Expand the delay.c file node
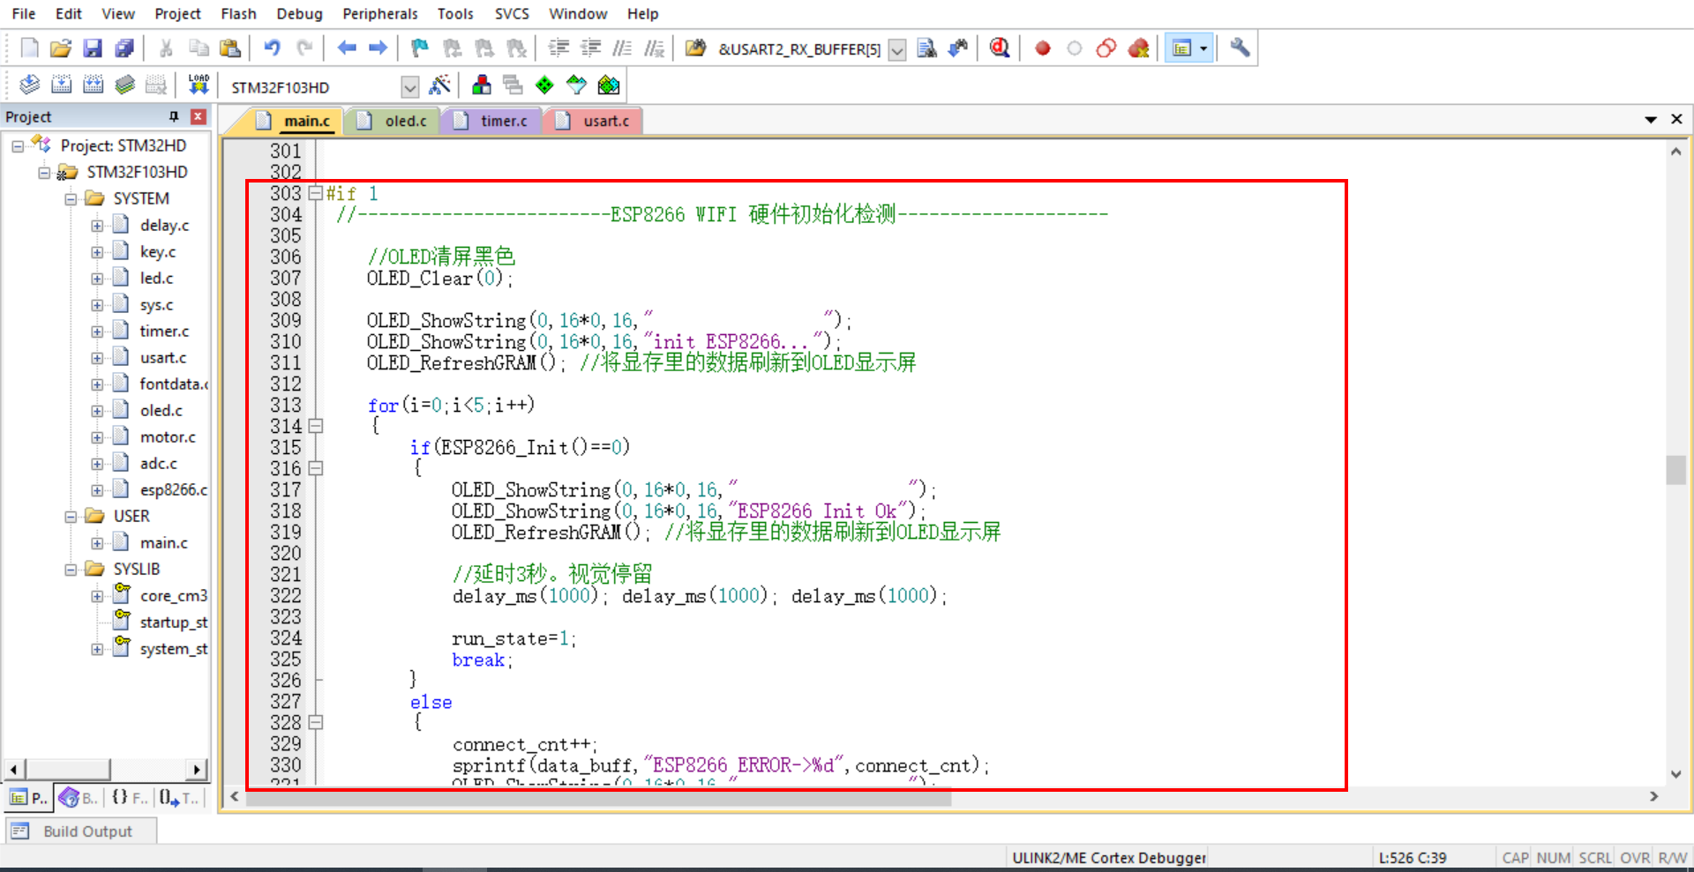 point(97,226)
